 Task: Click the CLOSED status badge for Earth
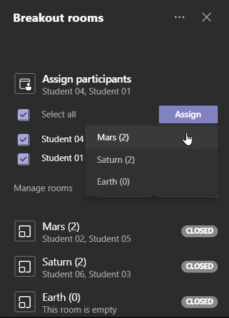[x=200, y=301]
